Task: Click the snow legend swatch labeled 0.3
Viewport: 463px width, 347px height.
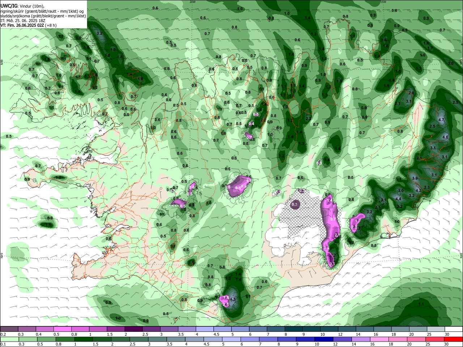Action: pos(27,329)
